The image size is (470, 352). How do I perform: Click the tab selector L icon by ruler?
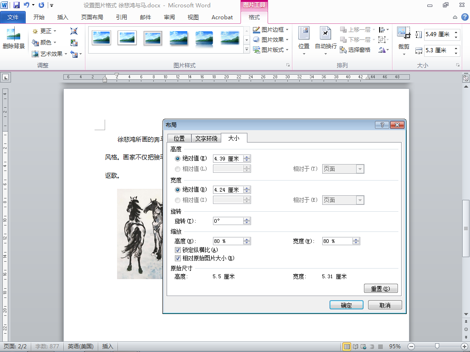pos(6,77)
